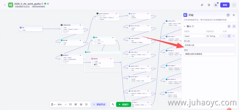Click the debug tool icon beside 试运行
The height and width of the screenshot is (110, 239).
113,104
